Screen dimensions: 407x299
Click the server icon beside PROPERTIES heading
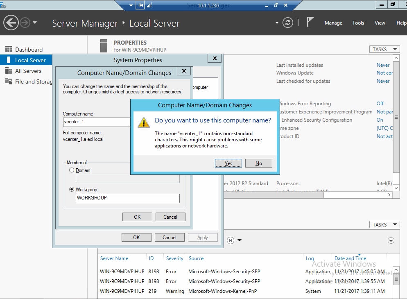point(104,45)
